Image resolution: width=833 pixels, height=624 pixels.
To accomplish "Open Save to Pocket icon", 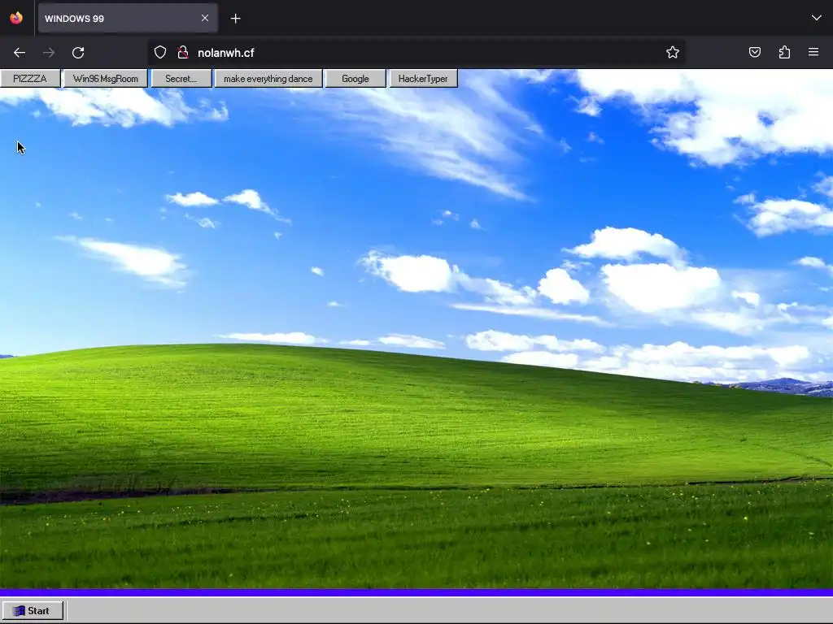I will [x=754, y=52].
